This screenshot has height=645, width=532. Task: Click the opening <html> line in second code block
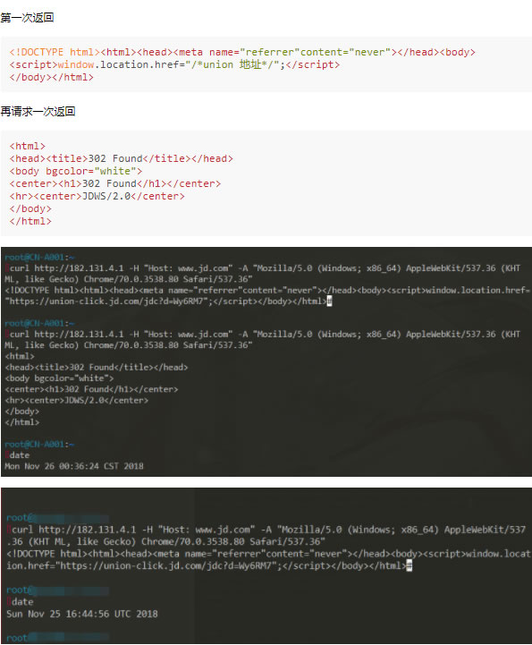coord(27,146)
